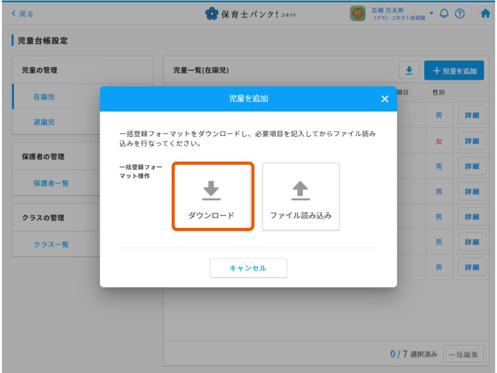This screenshot has width=497, height=373.
Task: Close the 児童を追加 dialog with X
Action: pyautogui.click(x=384, y=99)
